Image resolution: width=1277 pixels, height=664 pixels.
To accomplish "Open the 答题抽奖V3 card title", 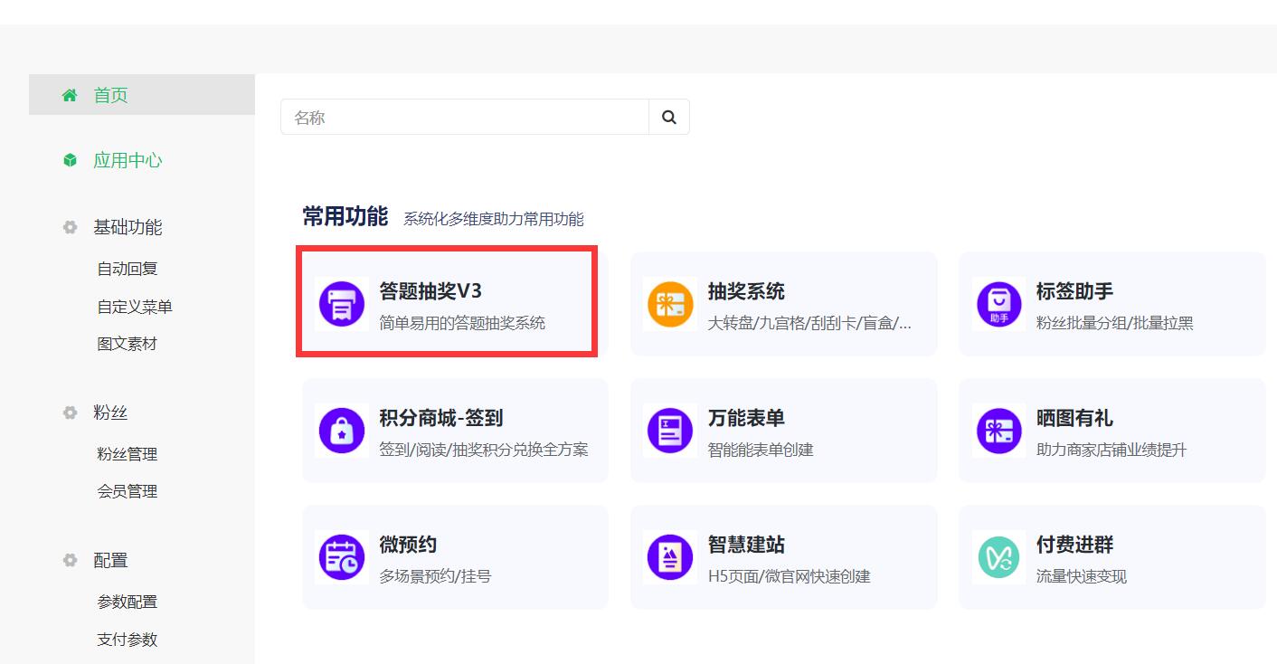I will [430, 291].
